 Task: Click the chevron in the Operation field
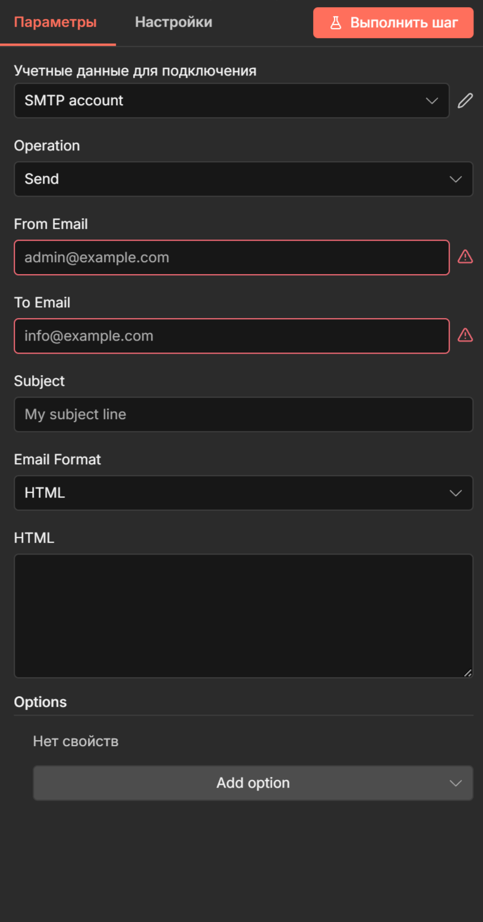456,179
